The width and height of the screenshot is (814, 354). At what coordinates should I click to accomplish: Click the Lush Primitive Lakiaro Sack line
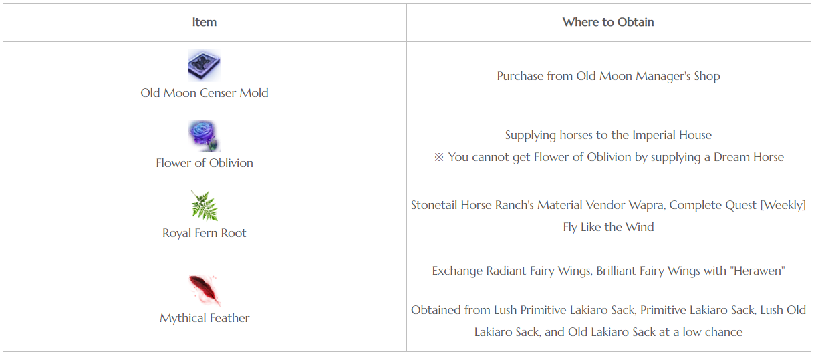pos(608,310)
